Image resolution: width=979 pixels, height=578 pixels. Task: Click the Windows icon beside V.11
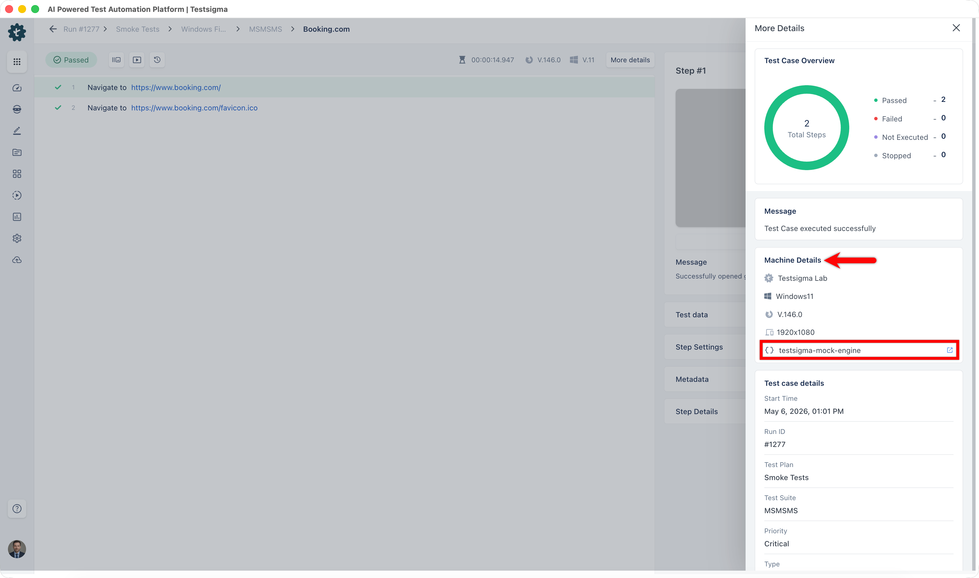pyautogui.click(x=574, y=60)
